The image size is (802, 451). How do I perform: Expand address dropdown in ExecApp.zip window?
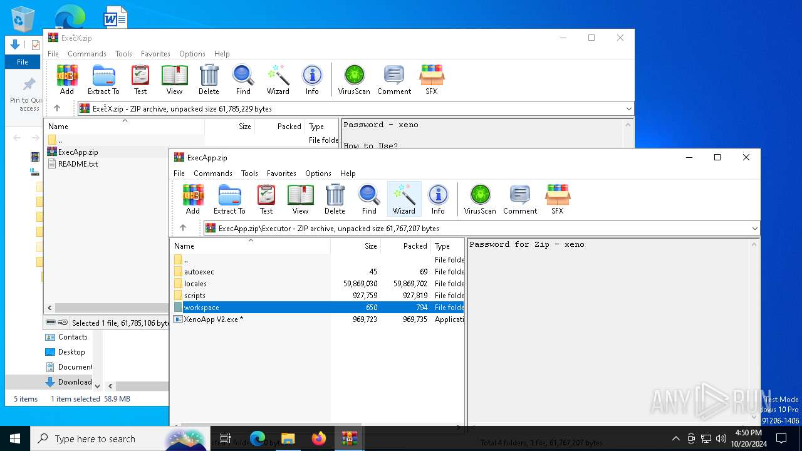click(754, 229)
